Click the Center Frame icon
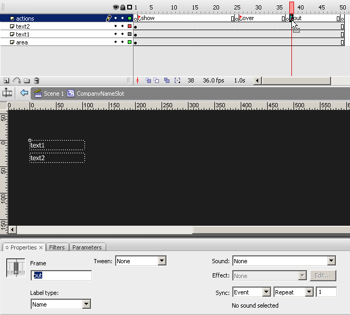This screenshot has width=350, height=315. click(x=138, y=81)
